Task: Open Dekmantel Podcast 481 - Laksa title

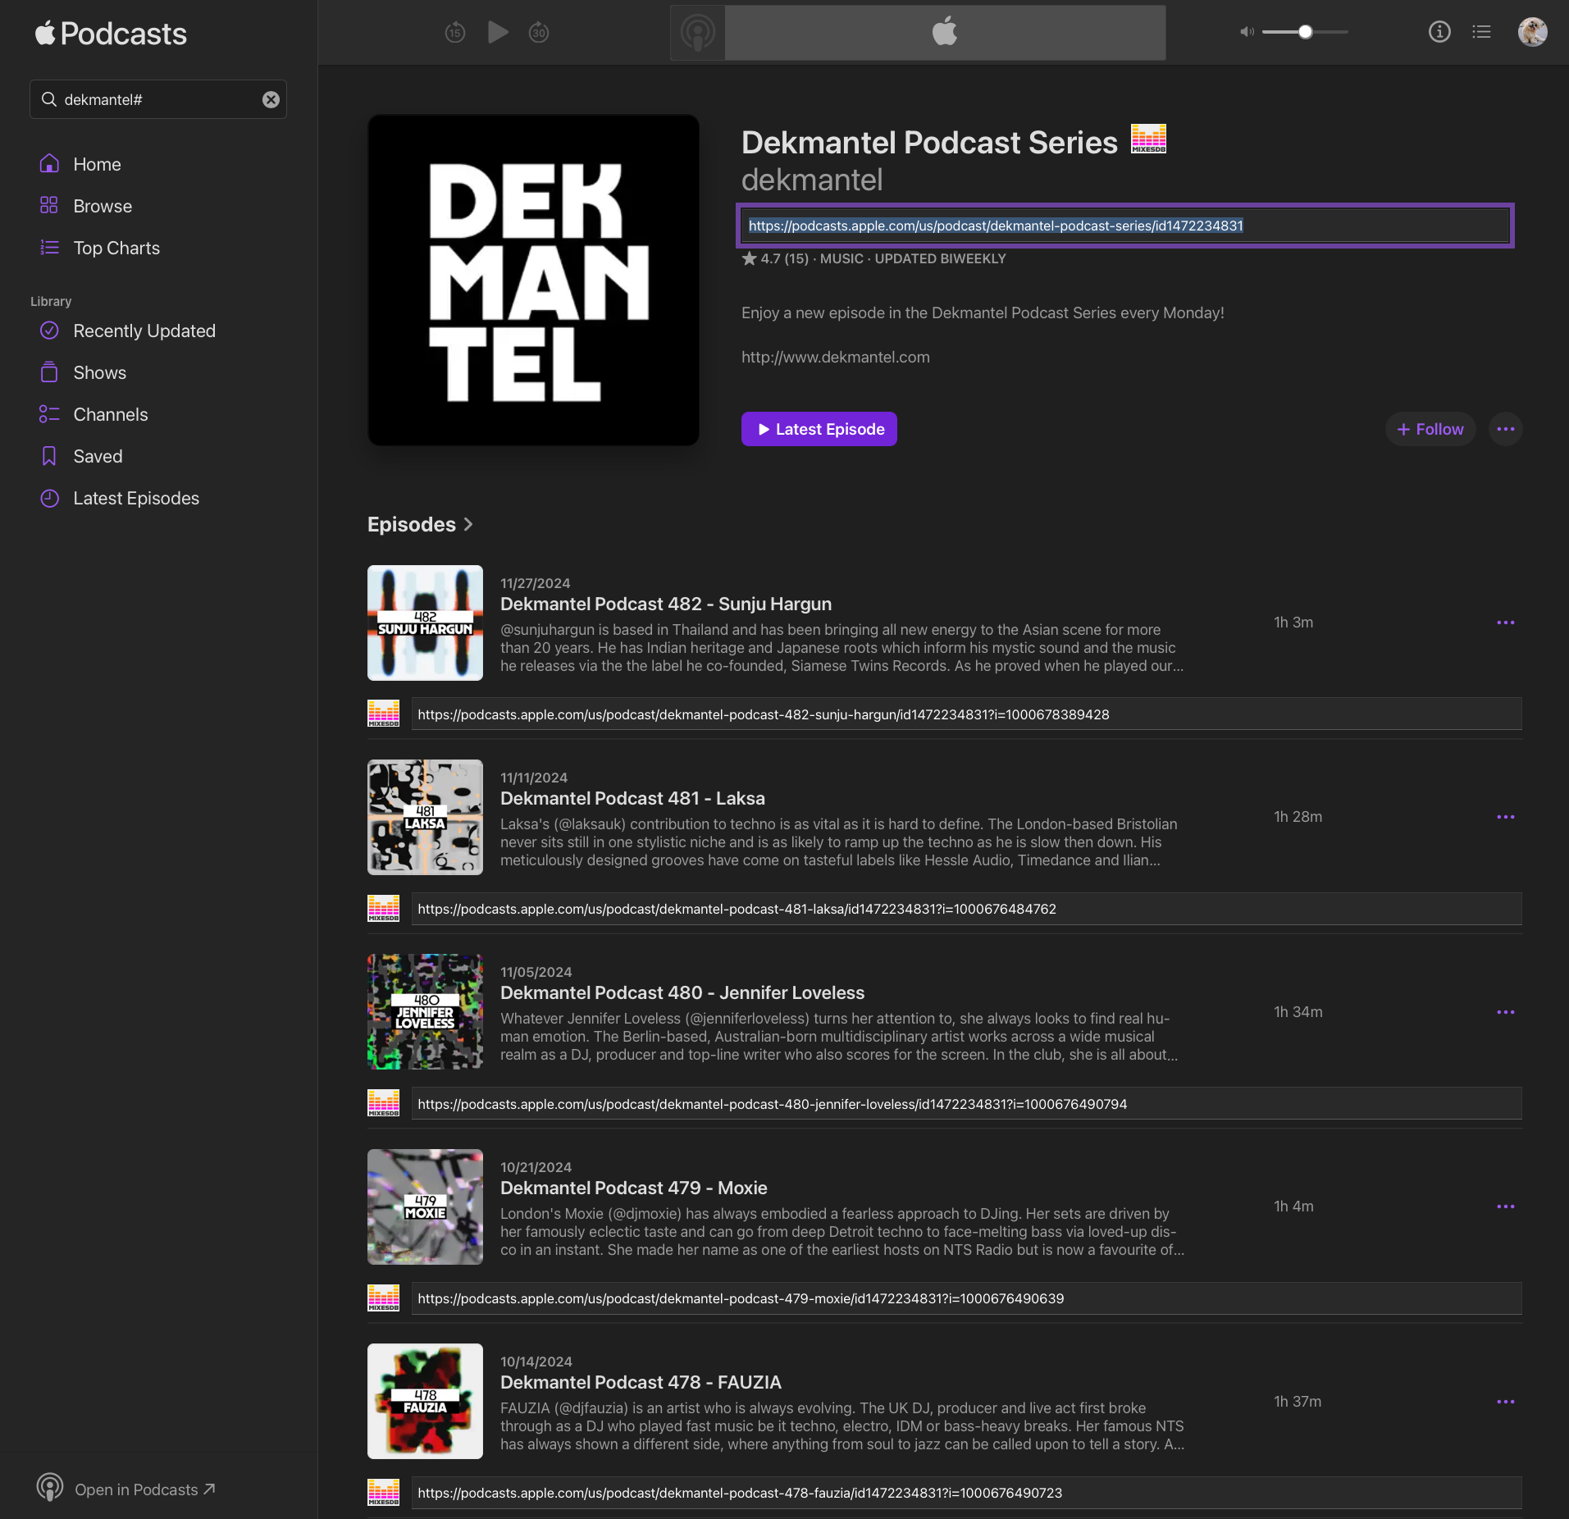Action: [x=632, y=798]
